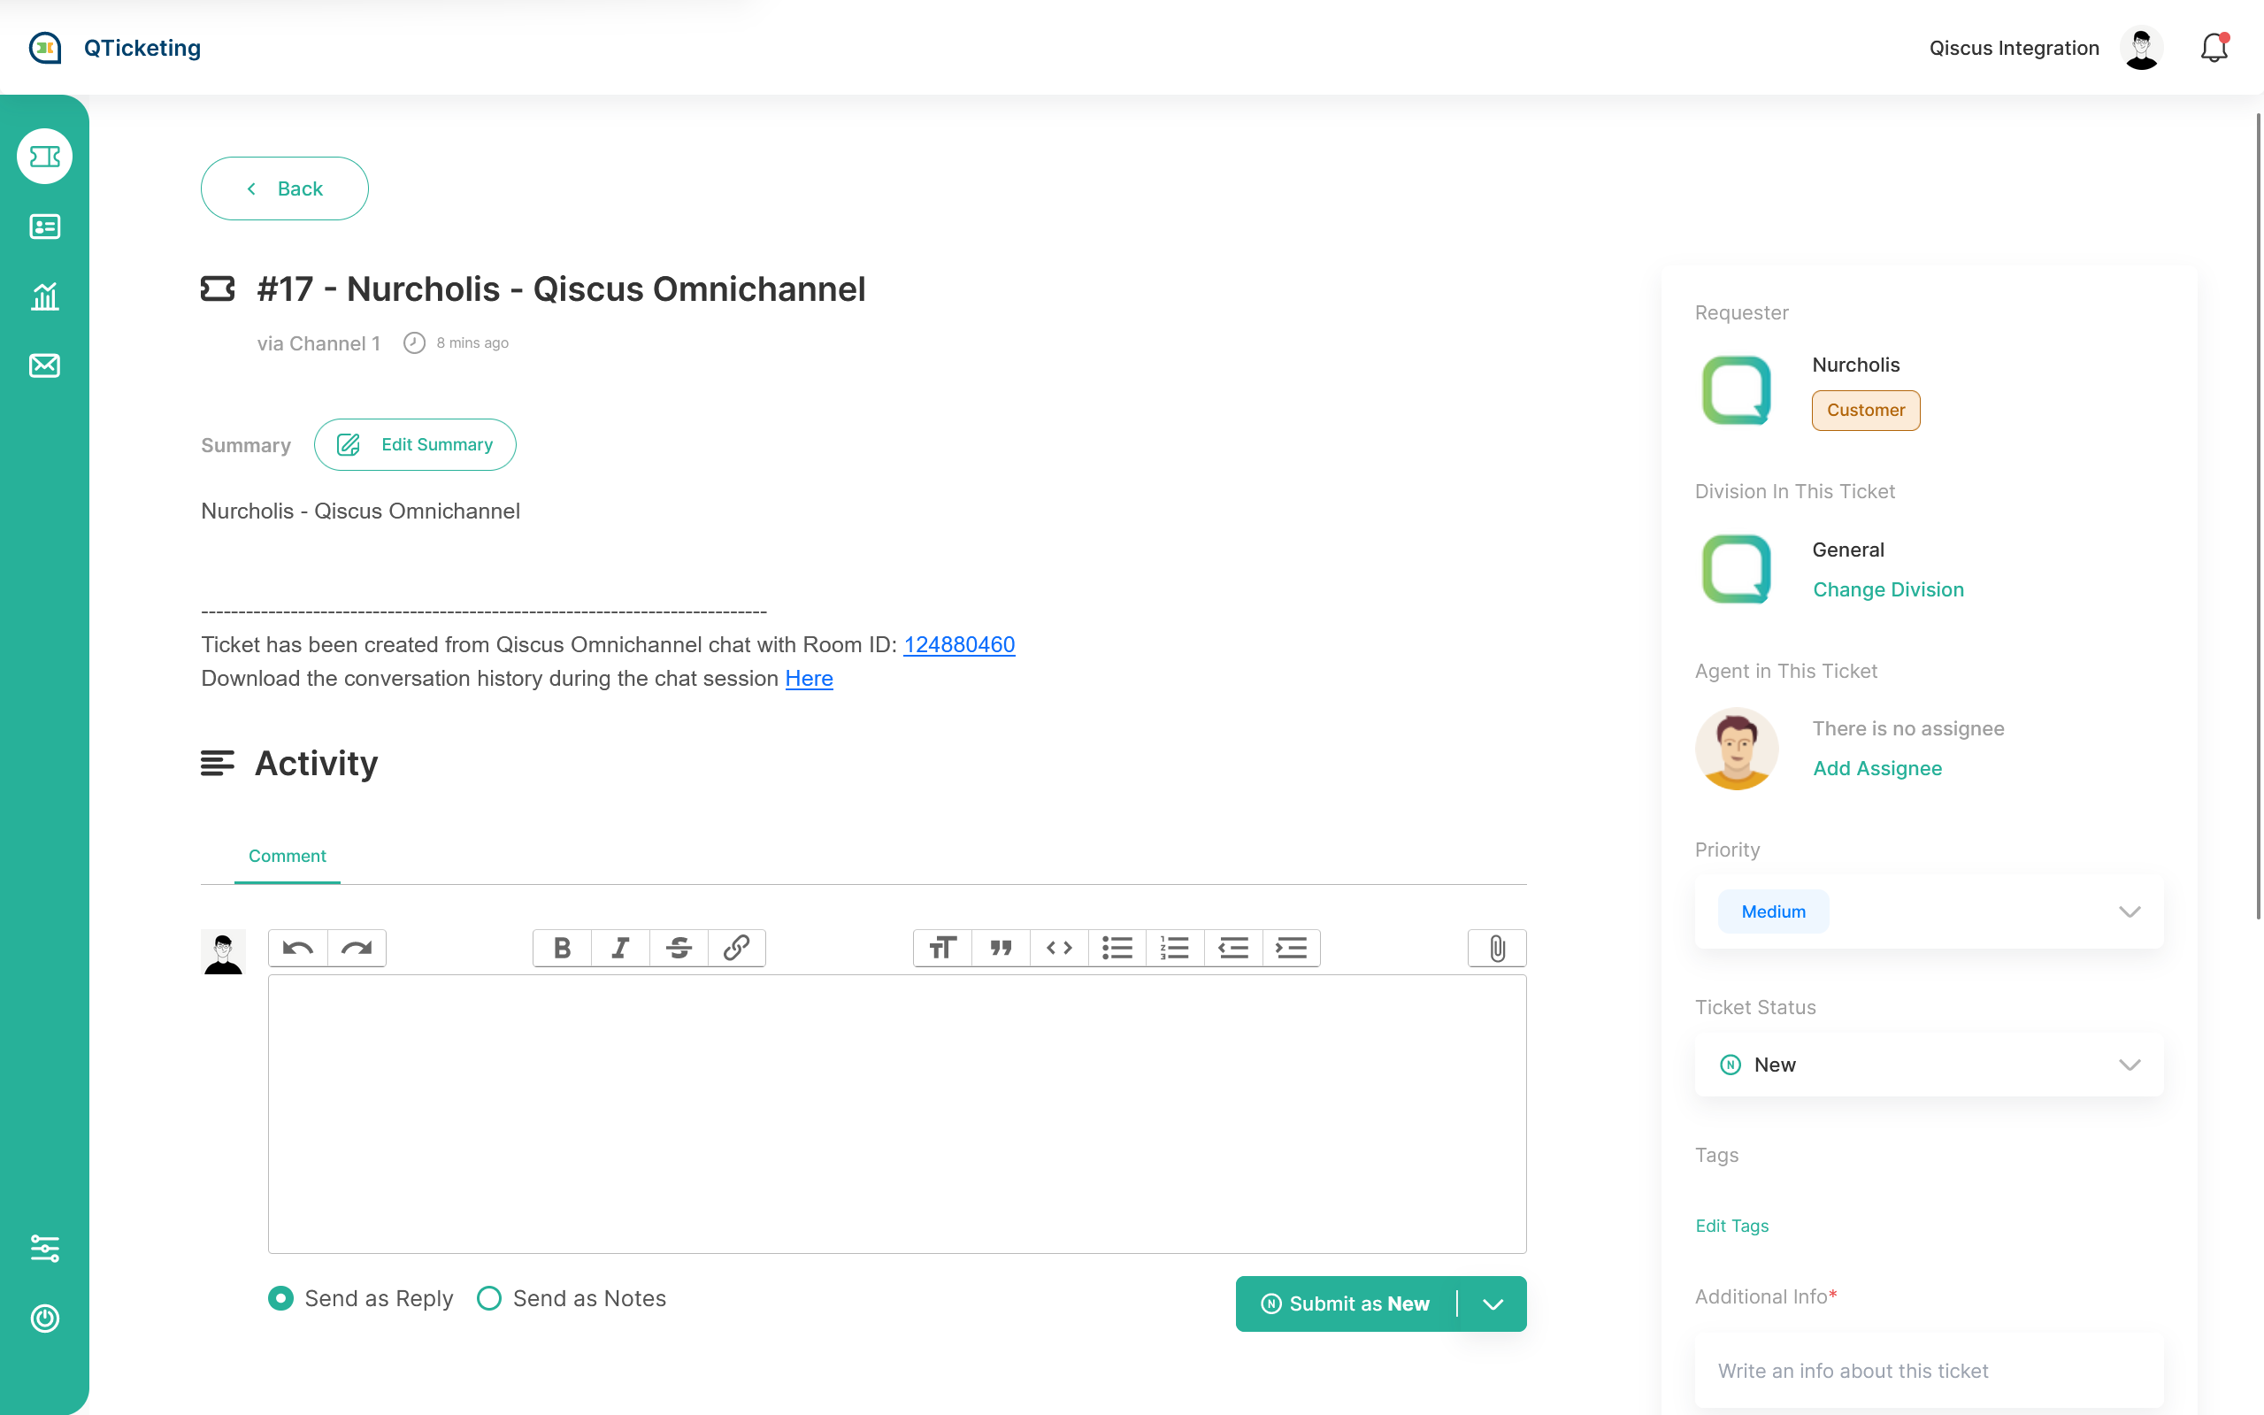This screenshot has width=2264, height=1415.
Task: Click the Bold formatting icon
Action: click(561, 948)
